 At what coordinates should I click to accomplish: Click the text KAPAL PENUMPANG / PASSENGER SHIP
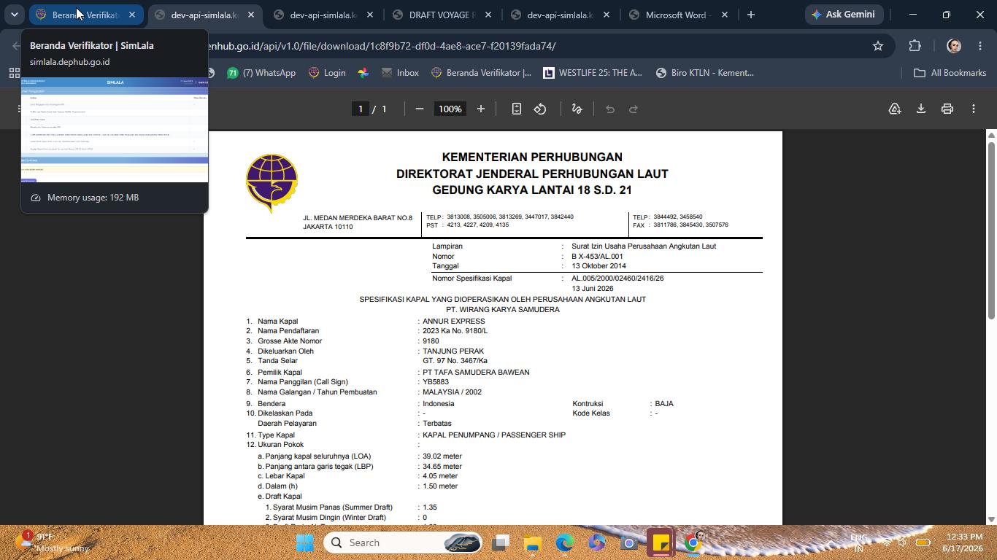click(494, 435)
